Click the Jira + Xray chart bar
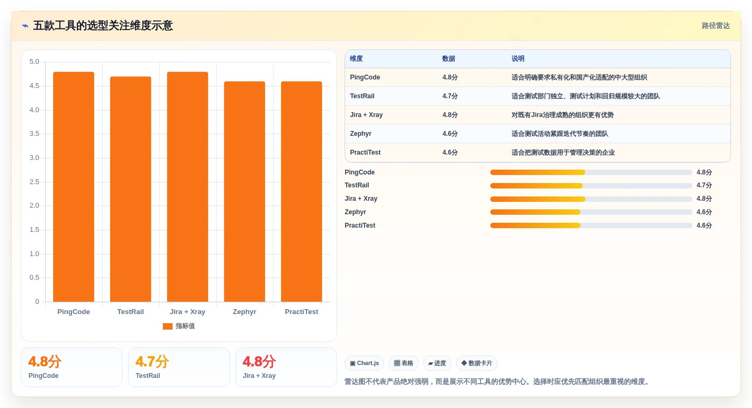 (x=188, y=187)
